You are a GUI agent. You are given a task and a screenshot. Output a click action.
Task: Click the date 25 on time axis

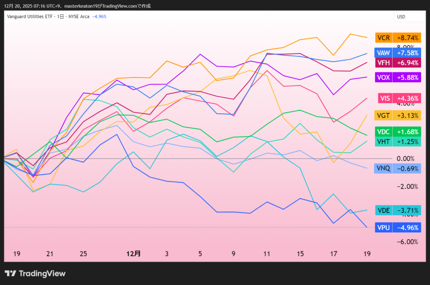[83, 254]
